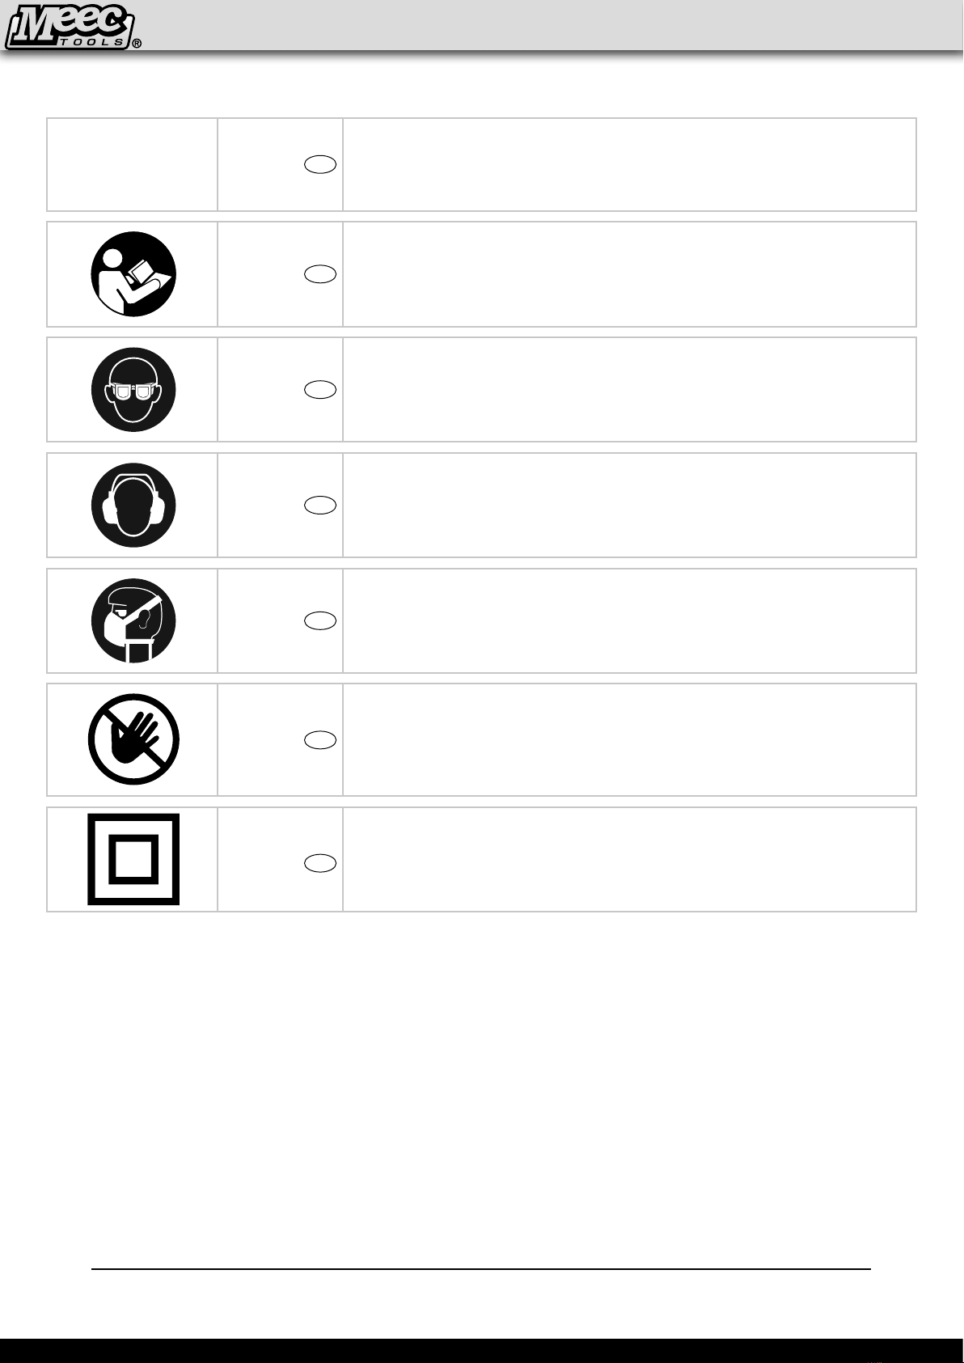This screenshot has height=1363, width=964.
Task: Click the oval marker in the top row
Action: 320,165
